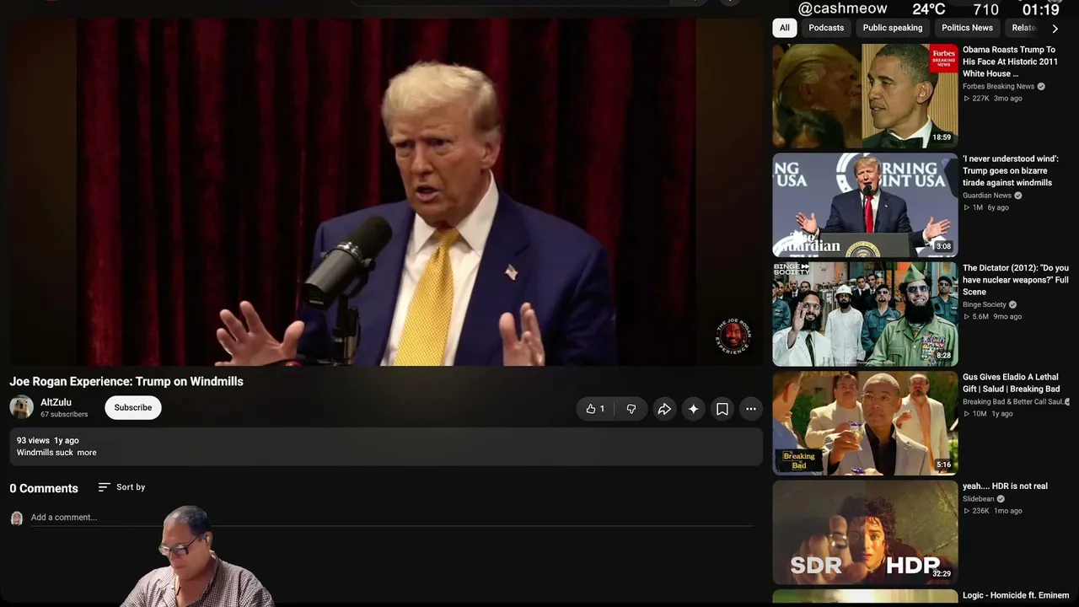Screen dimensions: 1079x607
Task: Share the video via arrow icon
Action: click(x=664, y=409)
